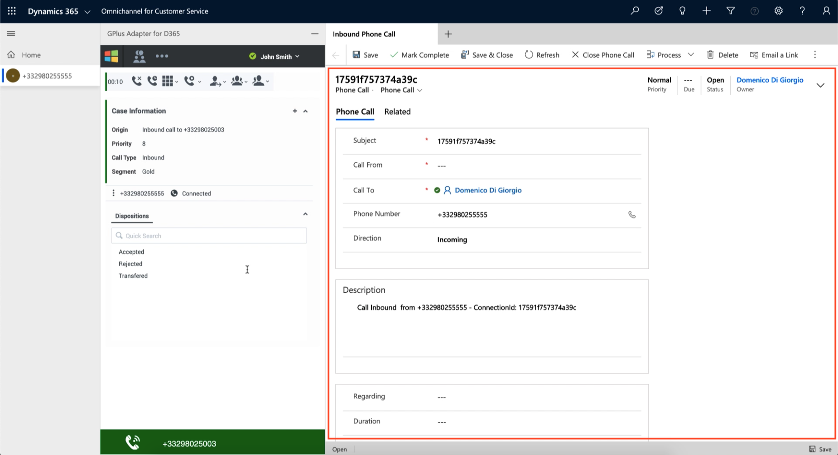Open the Dynamics 365 app switcher dropdown
838x455 pixels.
click(x=87, y=12)
